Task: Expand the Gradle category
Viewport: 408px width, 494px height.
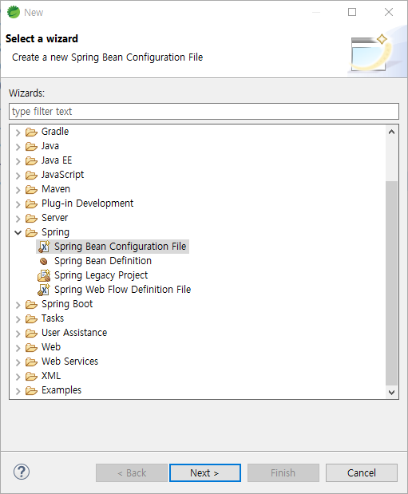Action: (x=18, y=132)
